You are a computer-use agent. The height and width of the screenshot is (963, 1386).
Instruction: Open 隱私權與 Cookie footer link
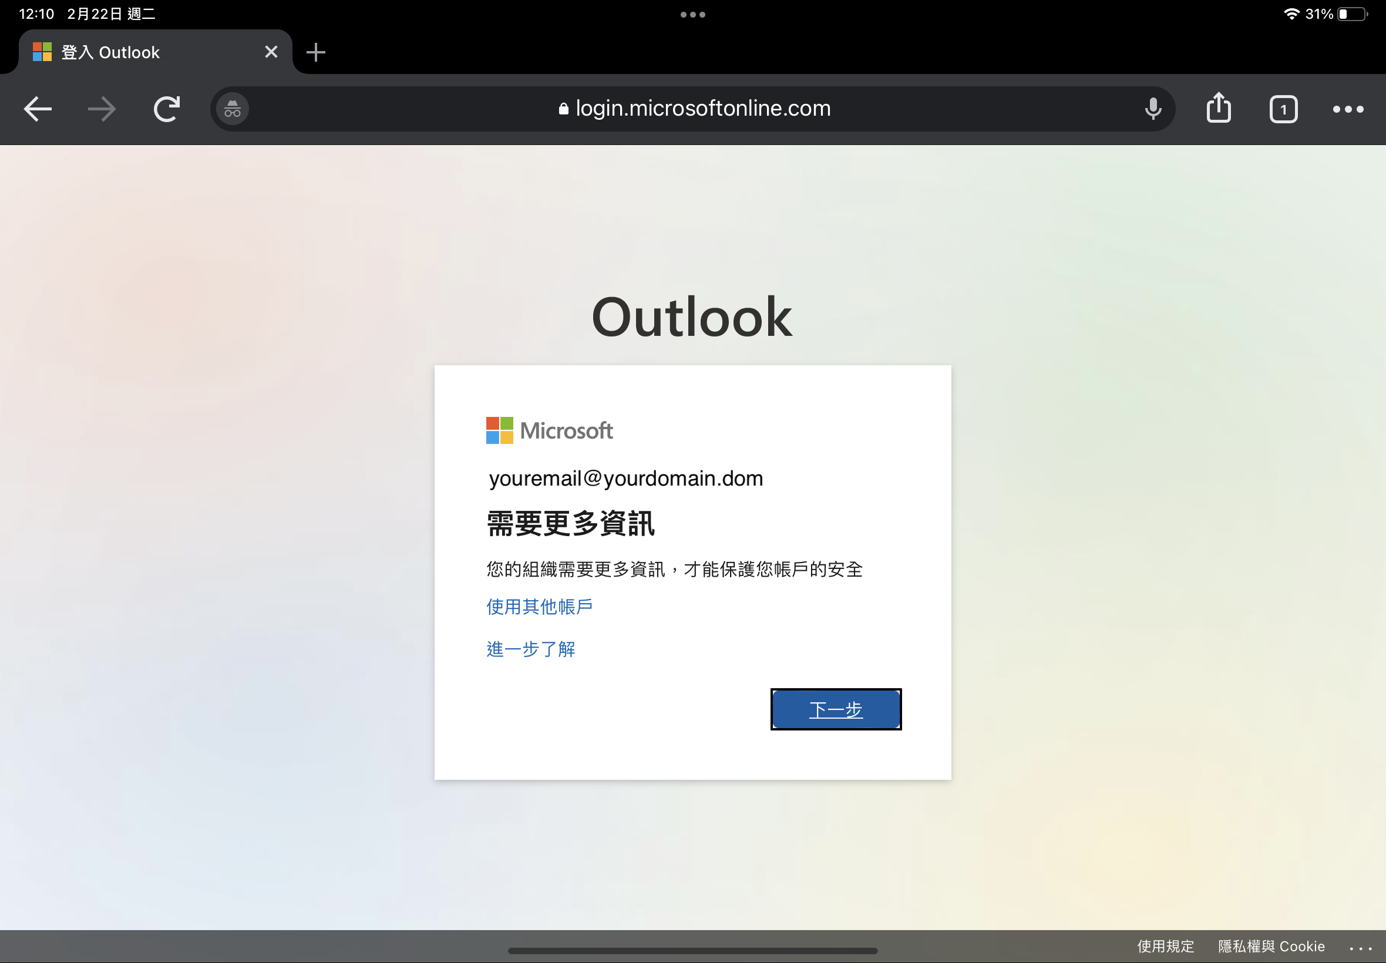[1271, 946]
